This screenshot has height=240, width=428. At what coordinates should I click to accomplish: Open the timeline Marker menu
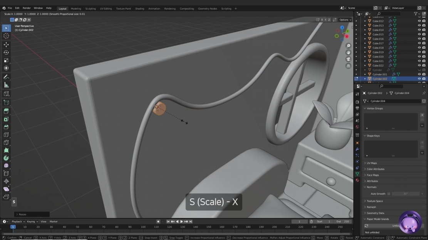(54, 222)
